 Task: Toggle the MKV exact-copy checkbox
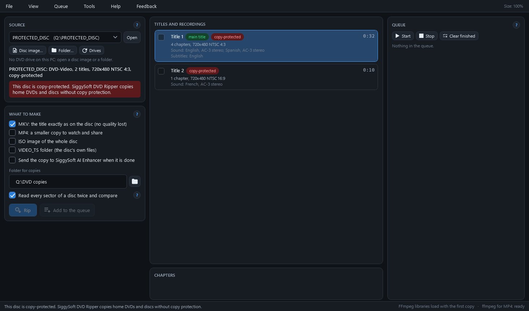pos(12,124)
